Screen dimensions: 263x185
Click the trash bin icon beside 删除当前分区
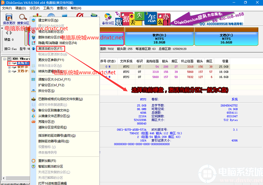point(34,37)
